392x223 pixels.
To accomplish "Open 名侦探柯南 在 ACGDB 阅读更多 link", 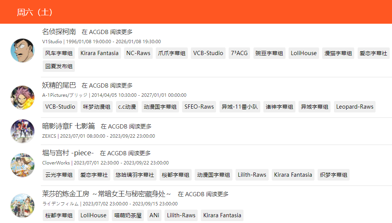I will pyautogui.click(x=107, y=32).
